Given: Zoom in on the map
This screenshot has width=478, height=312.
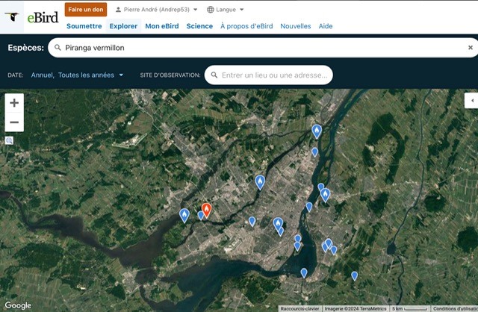Looking at the screenshot, I should [x=14, y=103].
